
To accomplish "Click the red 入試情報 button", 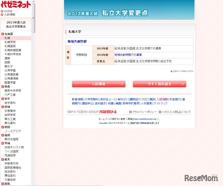I will (99, 84).
